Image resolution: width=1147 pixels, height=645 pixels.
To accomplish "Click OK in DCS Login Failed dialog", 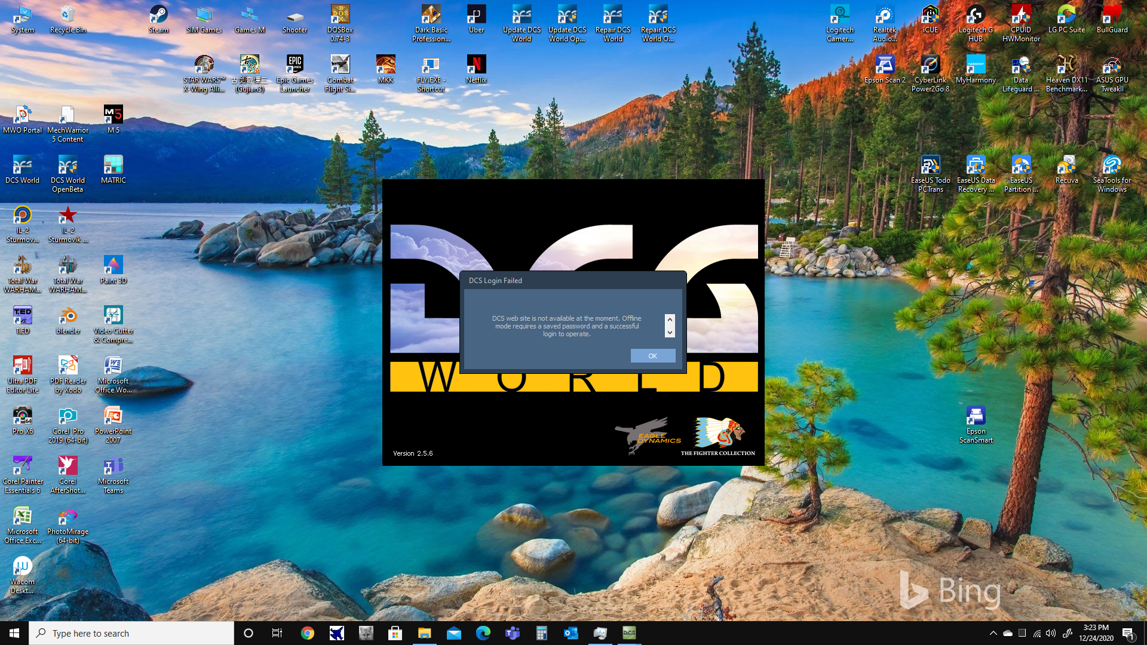I will coord(653,356).
